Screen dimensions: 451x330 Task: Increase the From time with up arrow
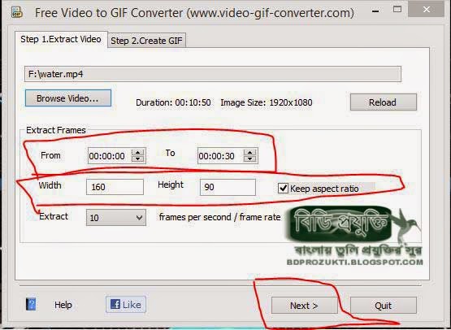click(x=138, y=153)
